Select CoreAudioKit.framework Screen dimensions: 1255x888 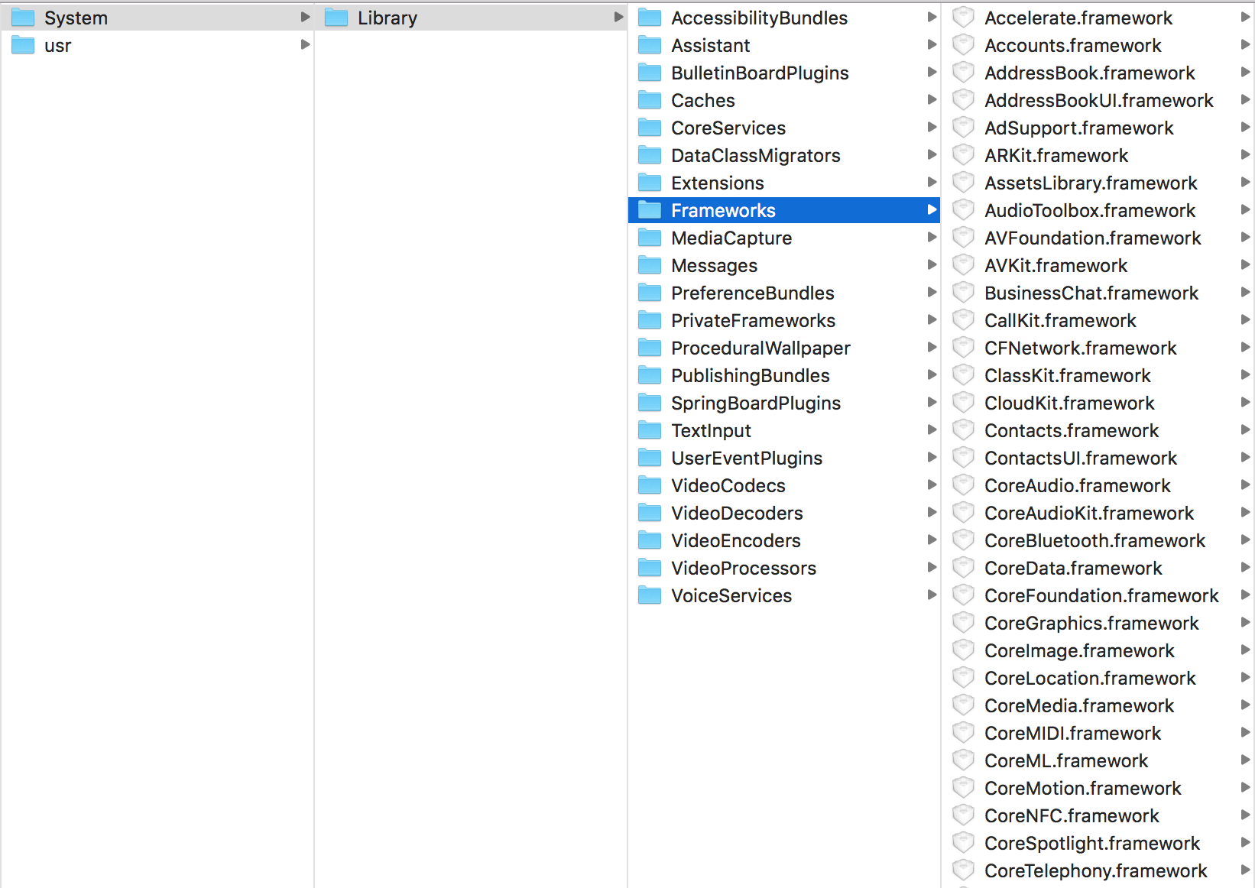click(x=1098, y=513)
